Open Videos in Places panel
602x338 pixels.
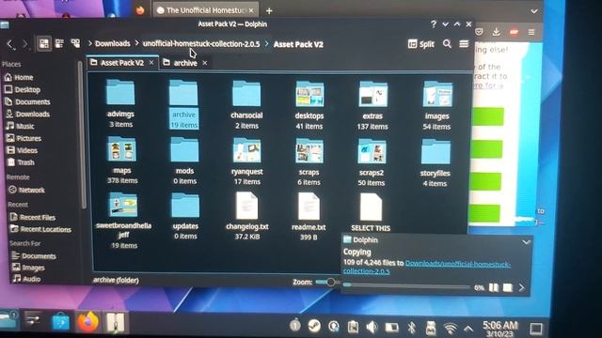23,150
